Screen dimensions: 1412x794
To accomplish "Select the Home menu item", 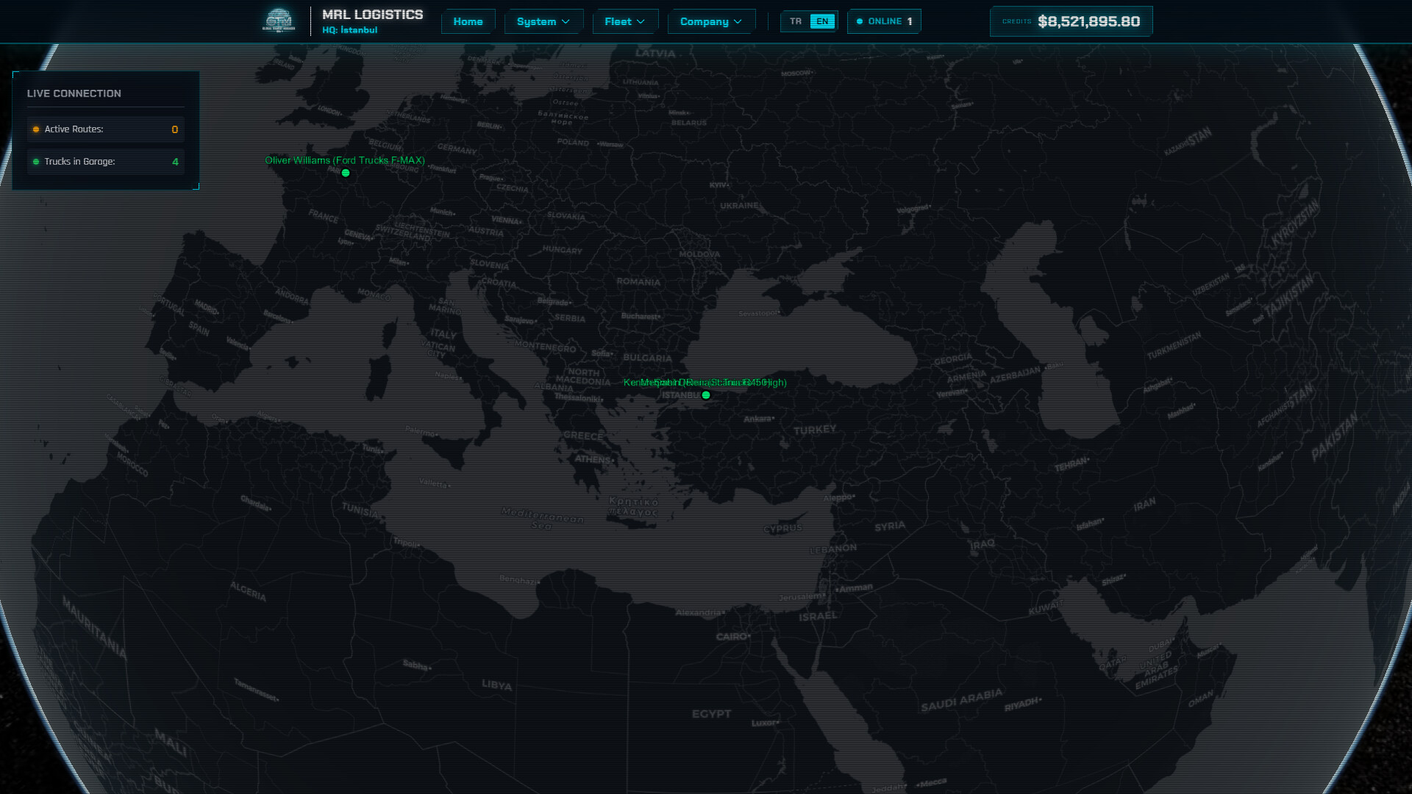I will 468,21.
